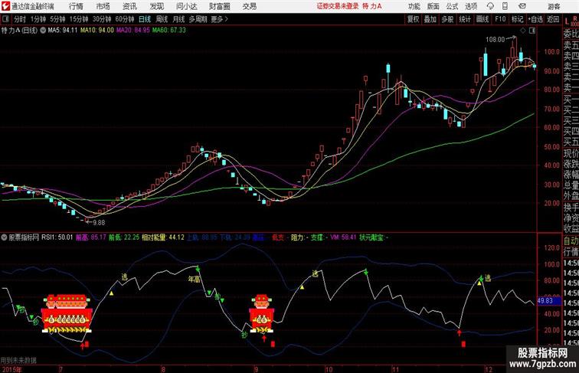Select the 月线 monthly tab

(178, 19)
